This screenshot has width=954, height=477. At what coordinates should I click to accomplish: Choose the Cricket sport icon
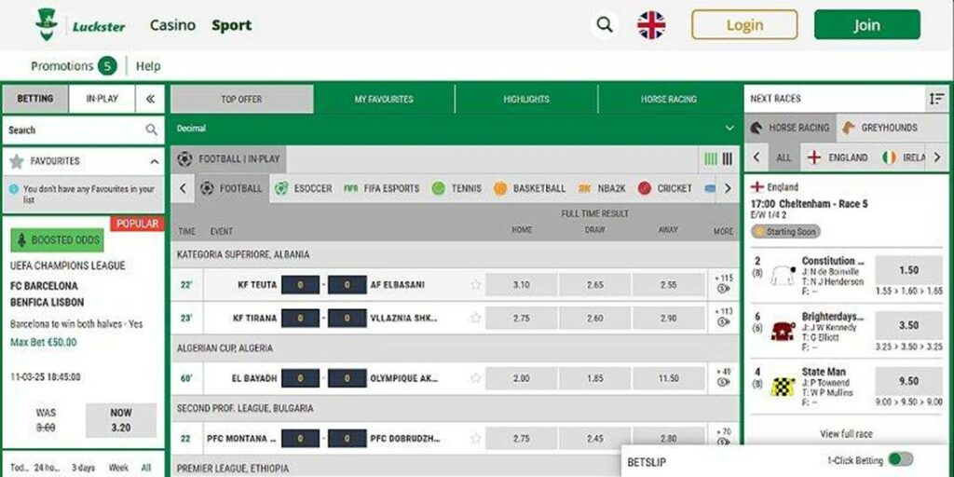click(x=645, y=188)
